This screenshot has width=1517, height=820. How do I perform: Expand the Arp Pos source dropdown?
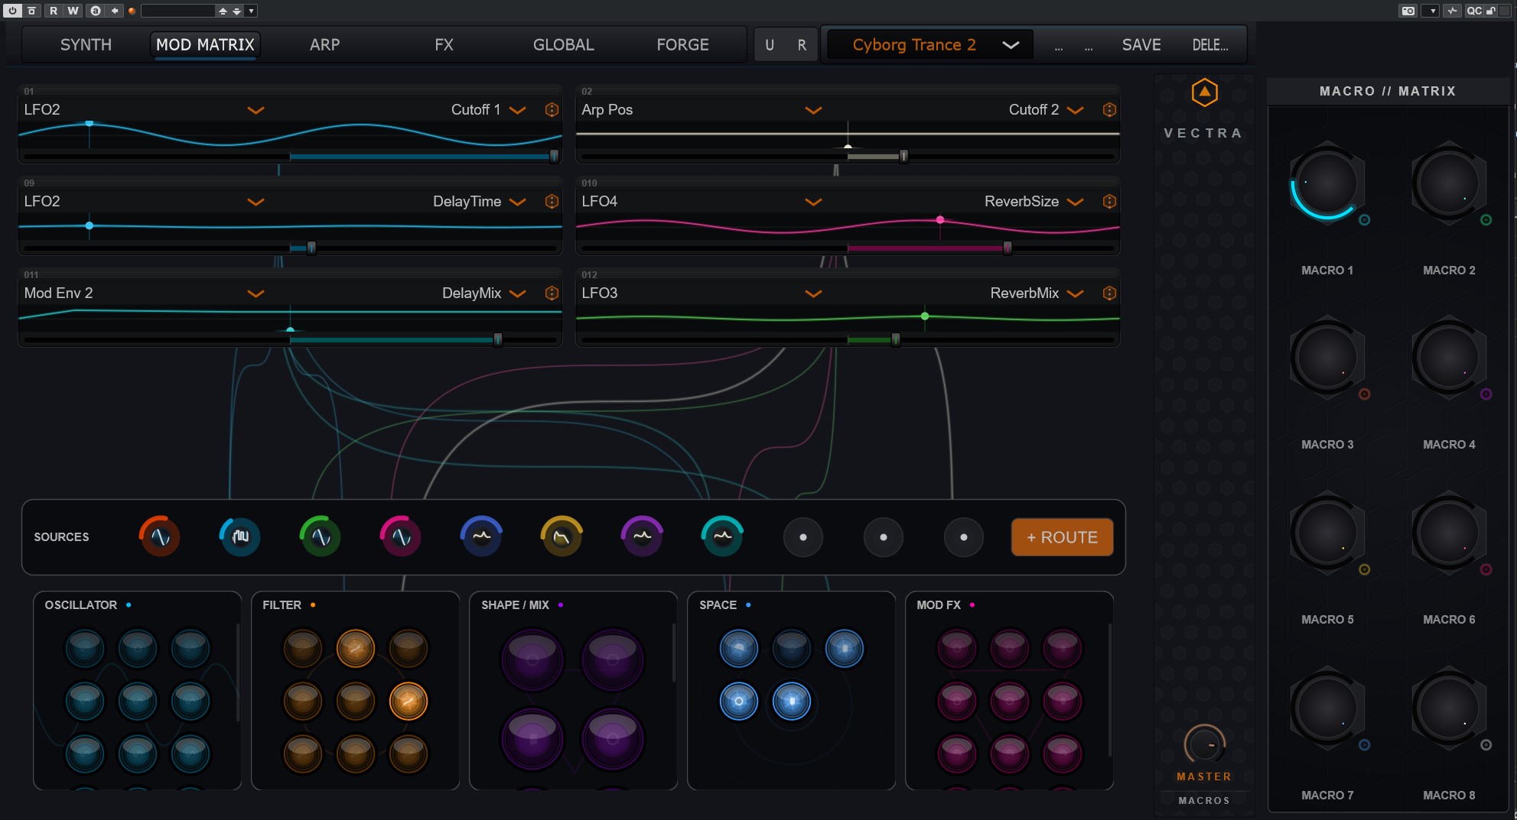(x=813, y=110)
